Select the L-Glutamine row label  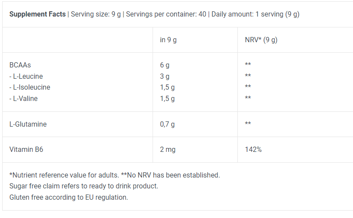[x=28, y=124]
